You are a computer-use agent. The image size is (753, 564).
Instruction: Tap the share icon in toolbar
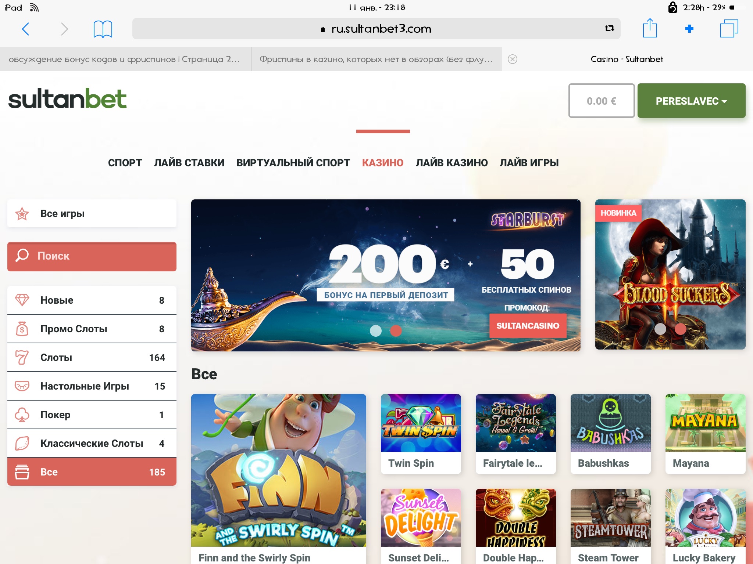[x=650, y=28]
